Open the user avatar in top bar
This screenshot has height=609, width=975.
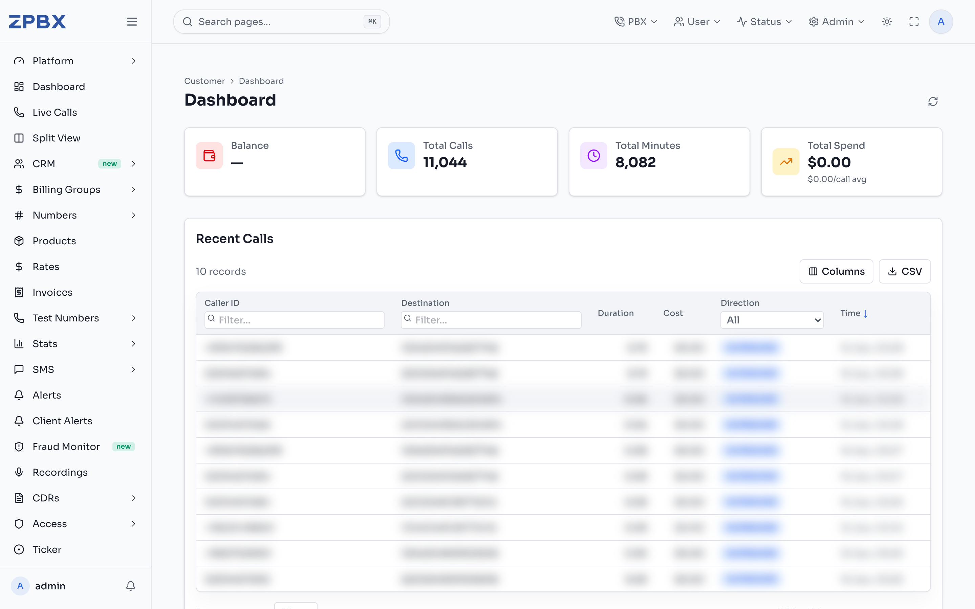[941, 21]
